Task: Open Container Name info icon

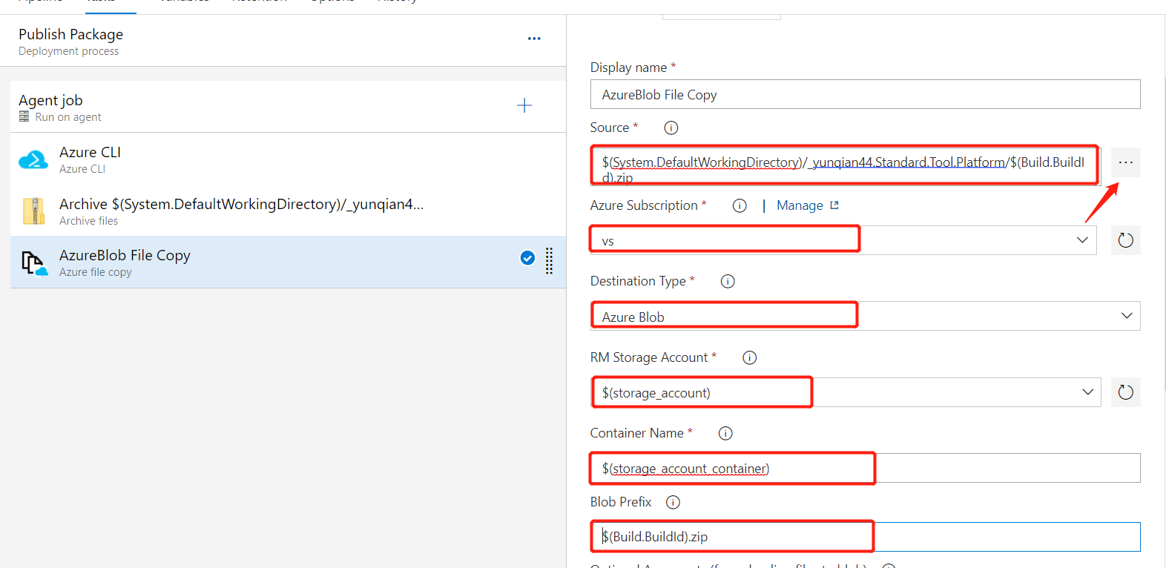Action: pos(725,433)
